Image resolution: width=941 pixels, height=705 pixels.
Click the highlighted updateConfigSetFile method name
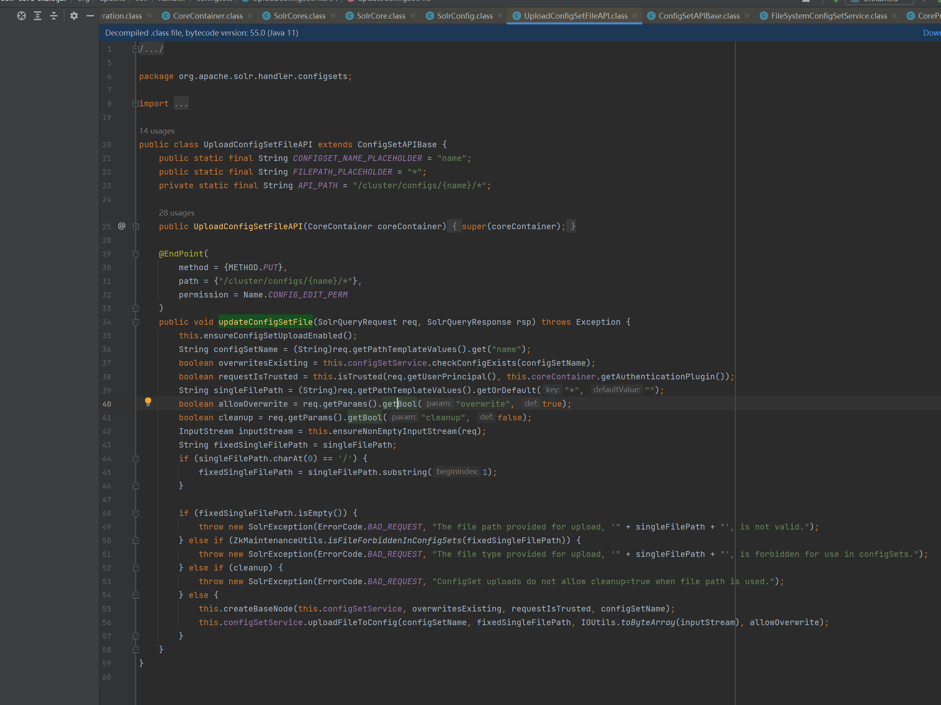click(265, 322)
